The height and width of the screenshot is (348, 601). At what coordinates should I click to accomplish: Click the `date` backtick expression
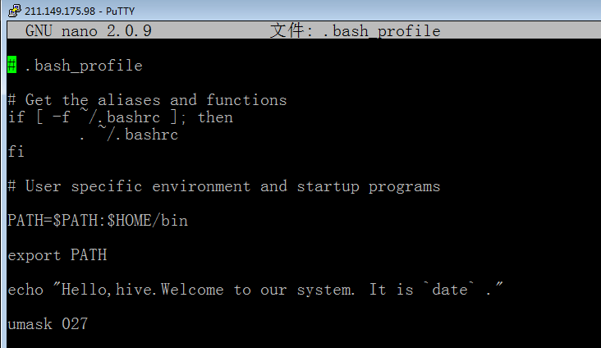pyautogui.click(x=450, y=289)
